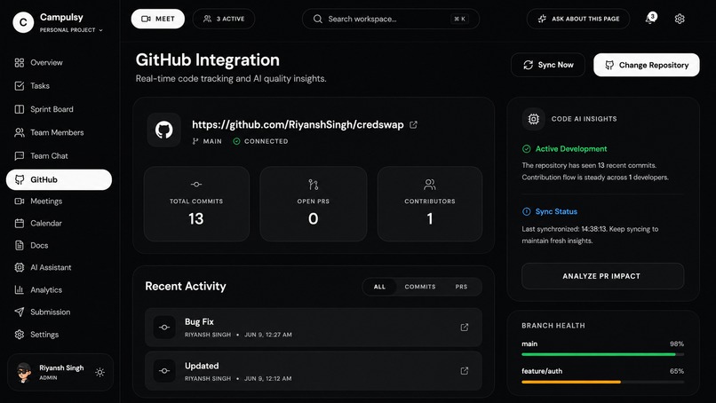The image size is (716, 403).
Task: Click commit icon on Bug Fix row
Action: [x=164, y=328]
